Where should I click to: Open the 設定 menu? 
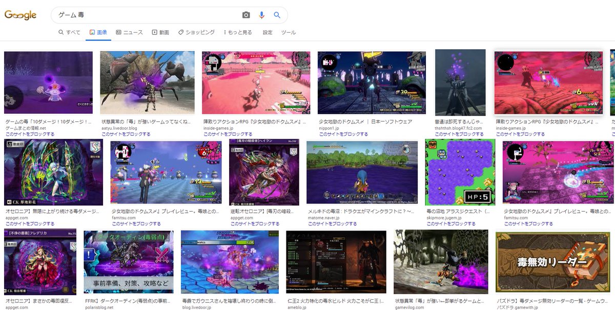click(268, 32)
